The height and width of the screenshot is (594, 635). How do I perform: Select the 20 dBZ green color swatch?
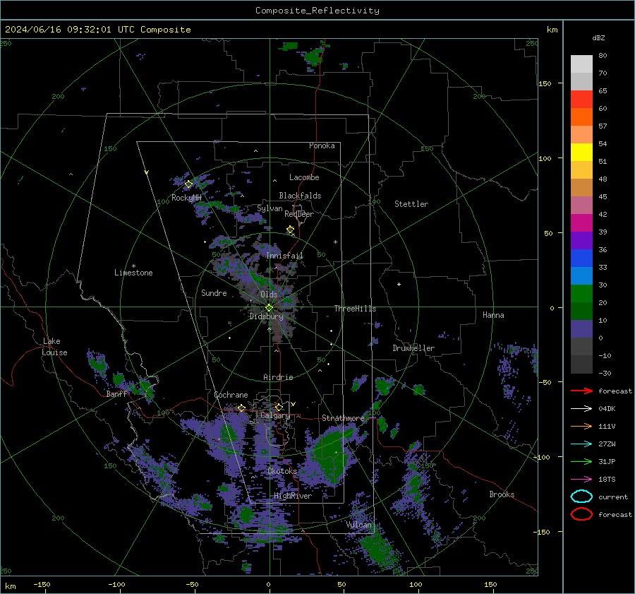[581, 311]
